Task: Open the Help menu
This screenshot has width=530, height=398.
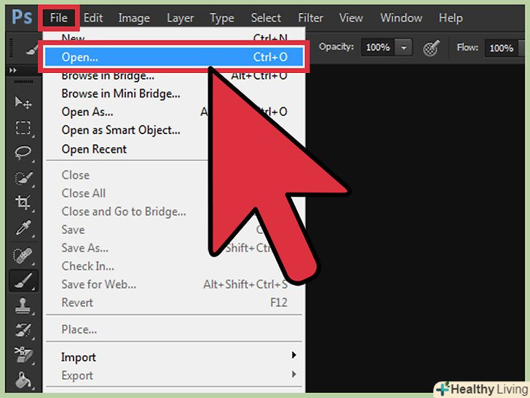Action: coord(451,18)
